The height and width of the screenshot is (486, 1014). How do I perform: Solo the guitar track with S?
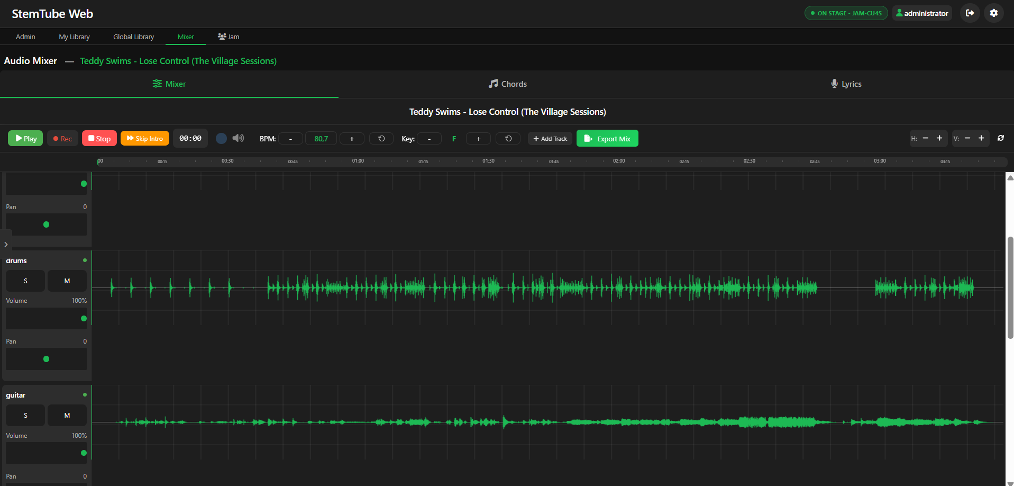25,416
